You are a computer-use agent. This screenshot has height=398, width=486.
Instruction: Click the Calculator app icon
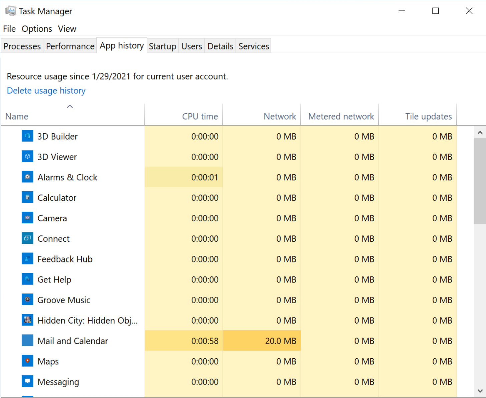(x=27, y=198)
